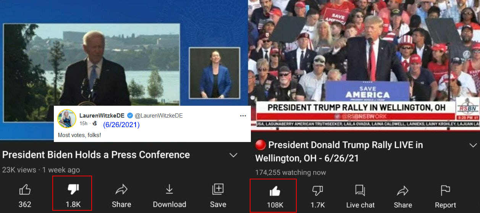Open LaurenWitzkeDE profile avatar
This screenshot has height=213, width=480.
coord(67,118)
